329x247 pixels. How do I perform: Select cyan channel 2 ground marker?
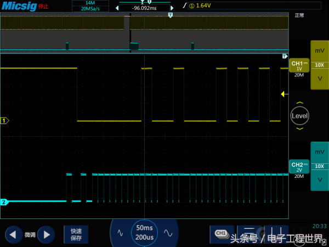[4, 202]
